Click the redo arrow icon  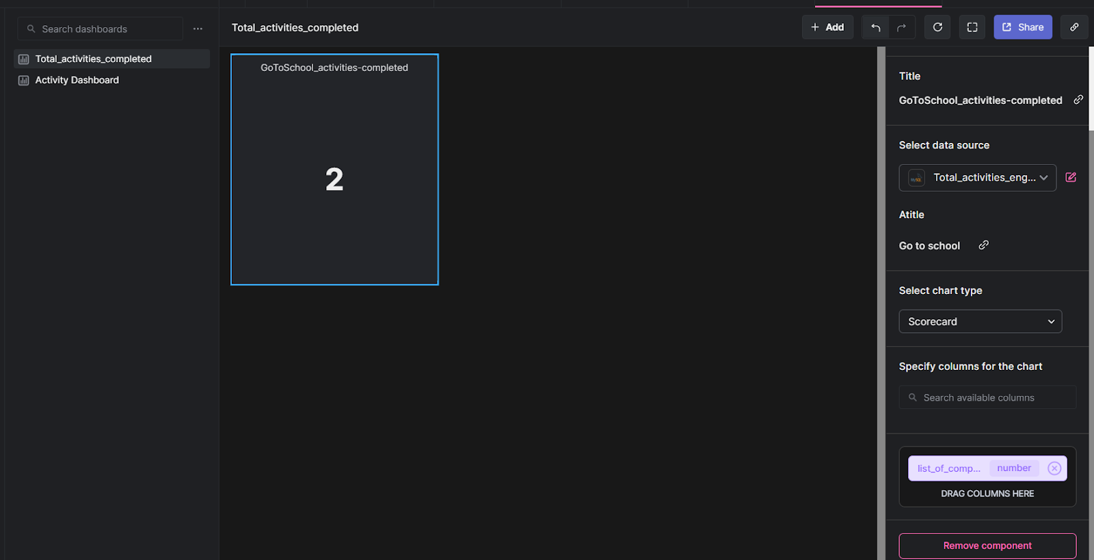coord(901,27)
